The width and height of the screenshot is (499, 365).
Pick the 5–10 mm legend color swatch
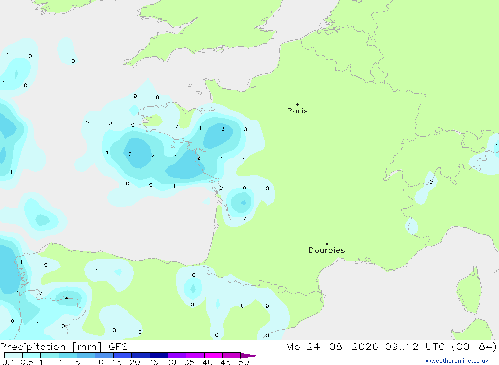86,355
